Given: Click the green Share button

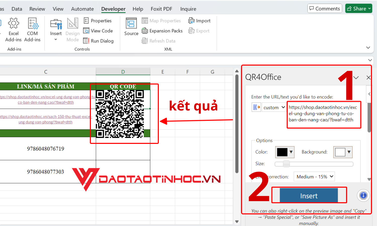Looking at the screenshot, I should [x=359, y=8].
